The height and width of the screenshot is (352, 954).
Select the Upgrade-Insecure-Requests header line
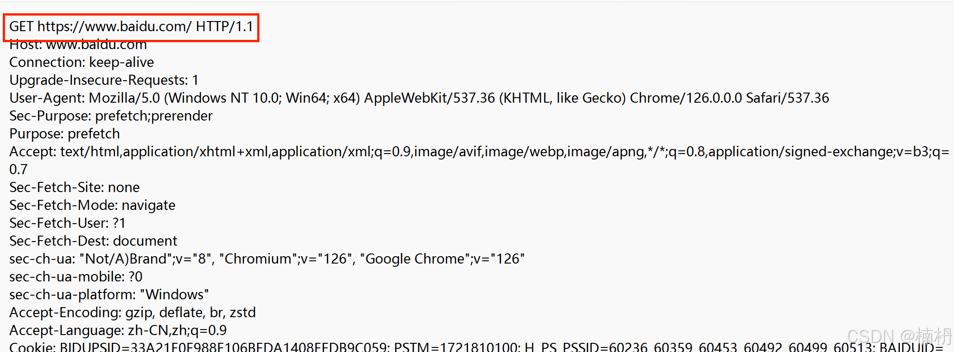(104, 80)
